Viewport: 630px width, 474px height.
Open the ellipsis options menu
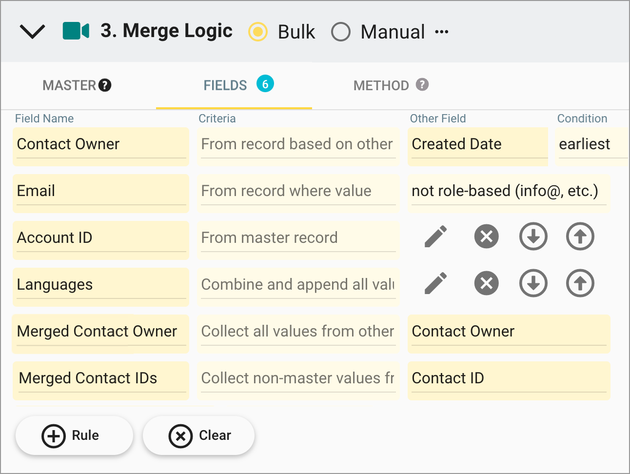[x=442, y=31]
